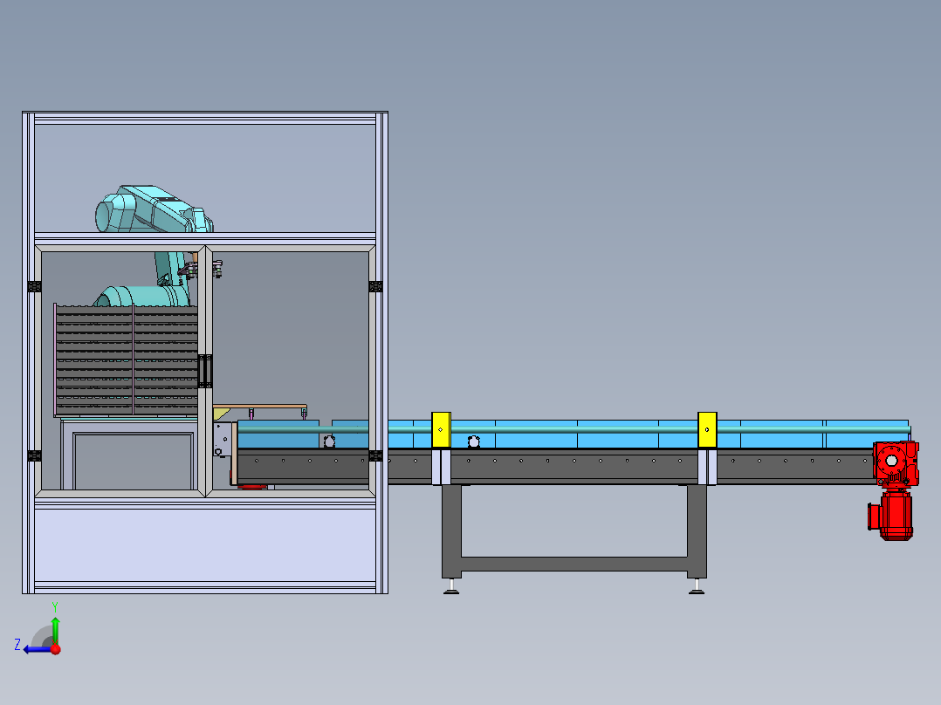Select the lavender bottom panel of the enclosure

[205, 544]
